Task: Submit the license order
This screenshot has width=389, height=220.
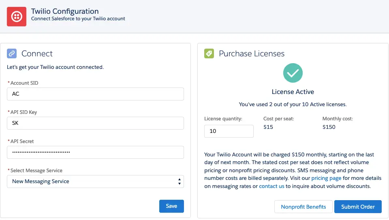Action: [x=358, y=207]
